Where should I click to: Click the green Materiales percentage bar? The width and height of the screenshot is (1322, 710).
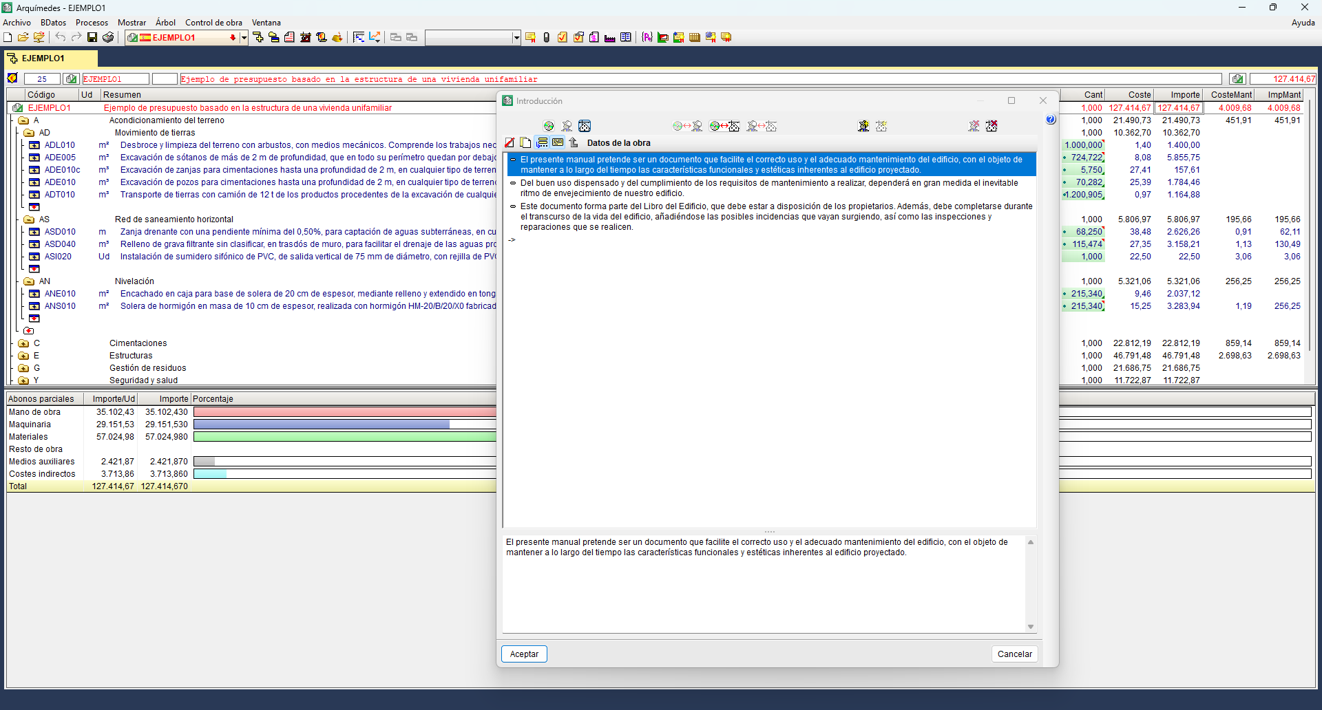344,437
